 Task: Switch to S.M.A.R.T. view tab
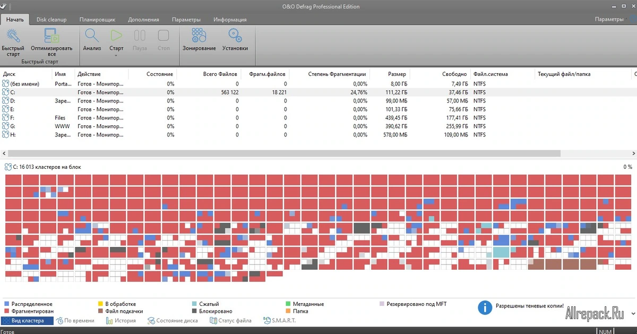[x=279, y=321]
